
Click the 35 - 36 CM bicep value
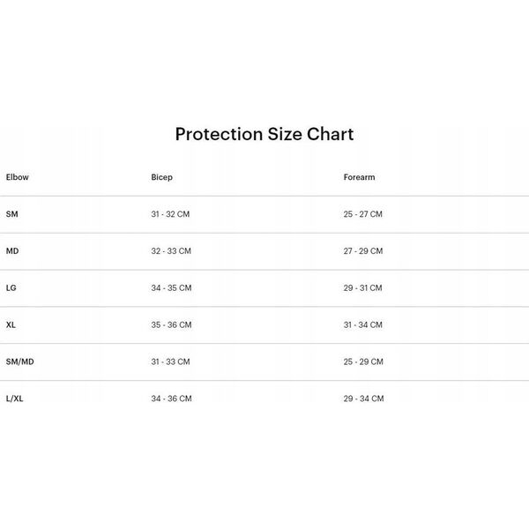(x=171, y=324)
